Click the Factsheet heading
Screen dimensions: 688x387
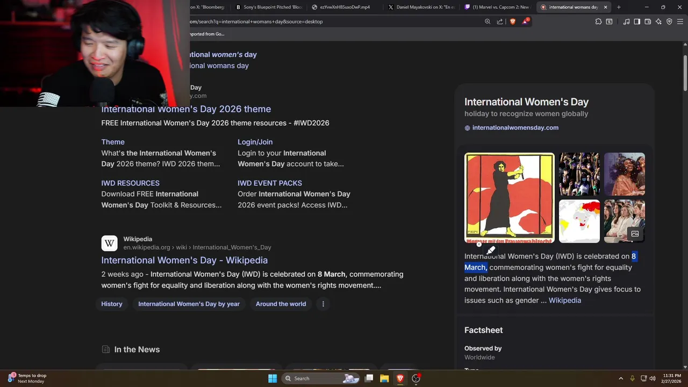[x=484, y=330]
